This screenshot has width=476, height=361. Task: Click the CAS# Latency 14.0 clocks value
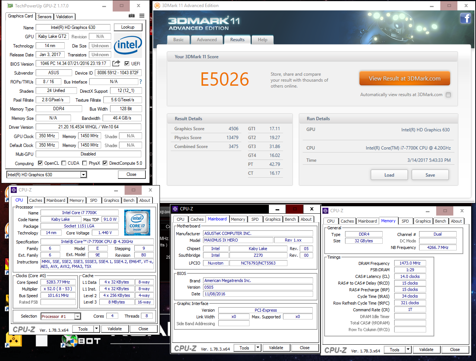click(410, 277)
